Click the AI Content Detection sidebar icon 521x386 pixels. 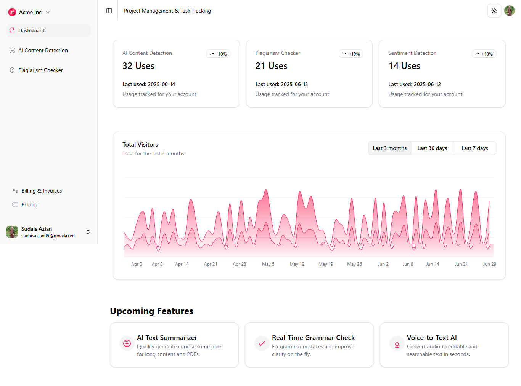12,50
